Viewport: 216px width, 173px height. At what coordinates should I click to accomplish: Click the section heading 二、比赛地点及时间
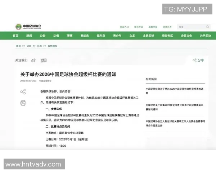click(58, 127)
